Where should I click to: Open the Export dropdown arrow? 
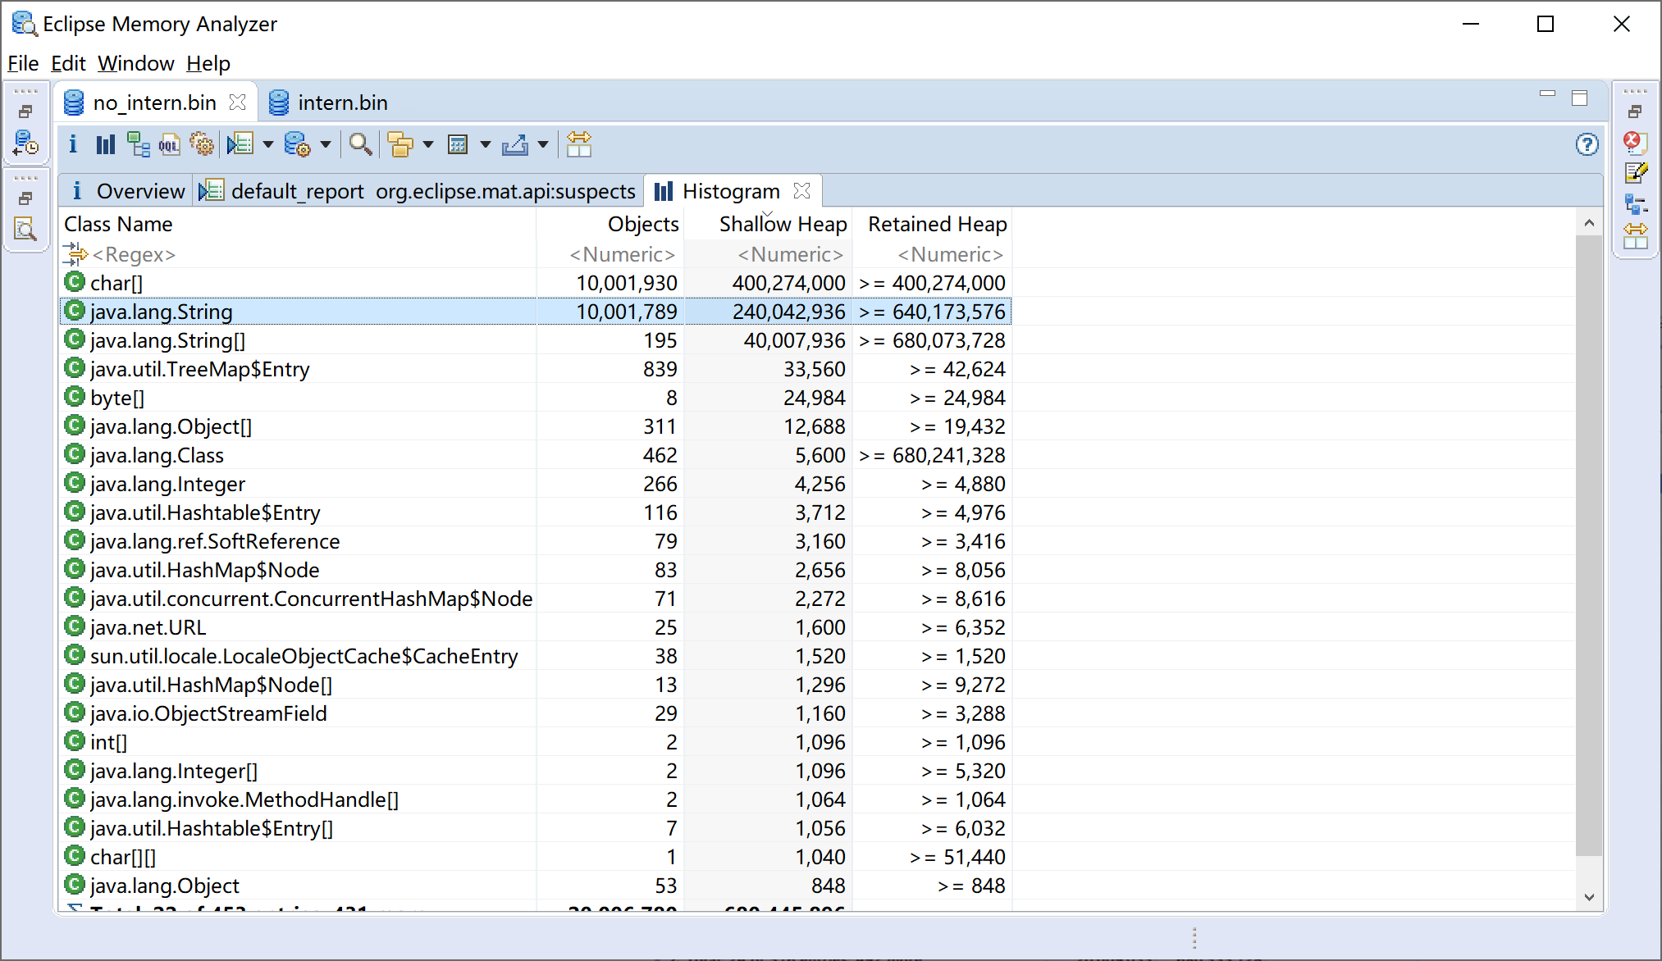click(x=542, y=145)
